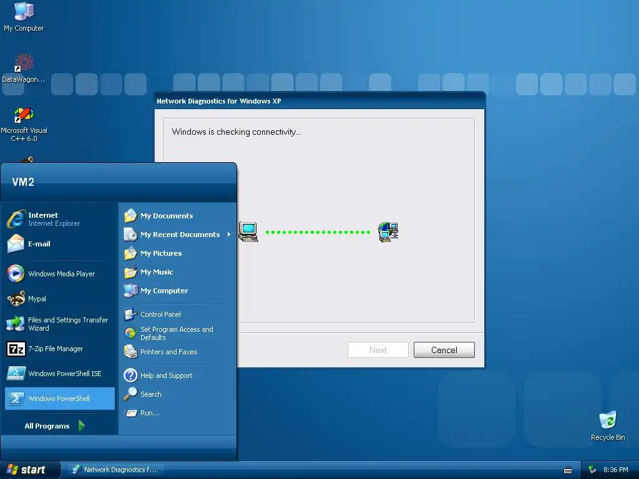This screenshot has height=479, width=639.
Task: Open Set Program Access and Defaults
Action: 177,333
